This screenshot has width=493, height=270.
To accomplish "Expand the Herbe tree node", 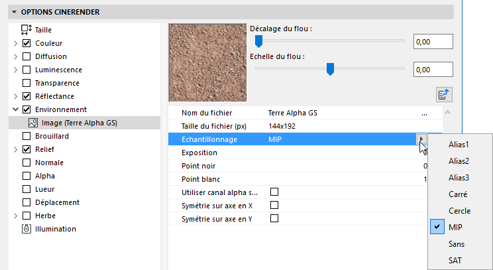I will pyautogui.click(x=15, y=216).
